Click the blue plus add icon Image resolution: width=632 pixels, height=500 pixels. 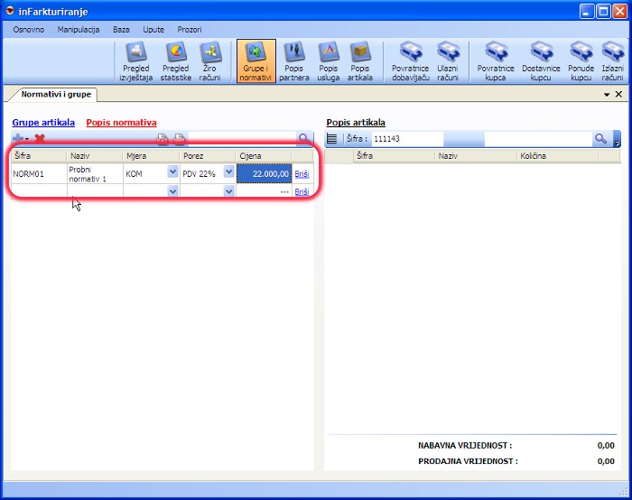[18, 139]
